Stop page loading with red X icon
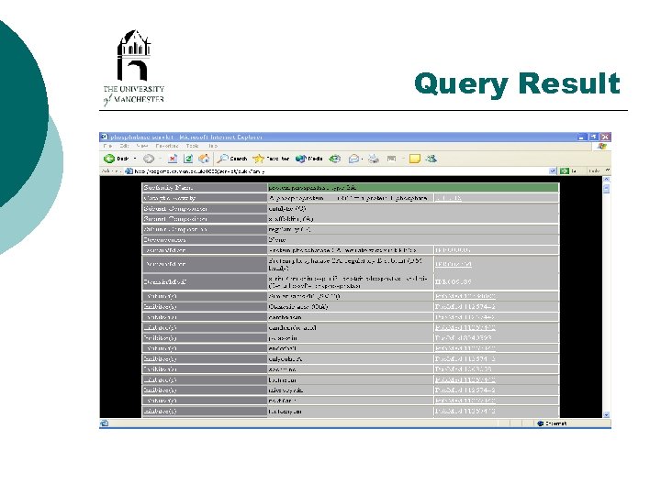The width and height of the screenshot is (661, 495). pyautogui.click(x=173, y=159)
